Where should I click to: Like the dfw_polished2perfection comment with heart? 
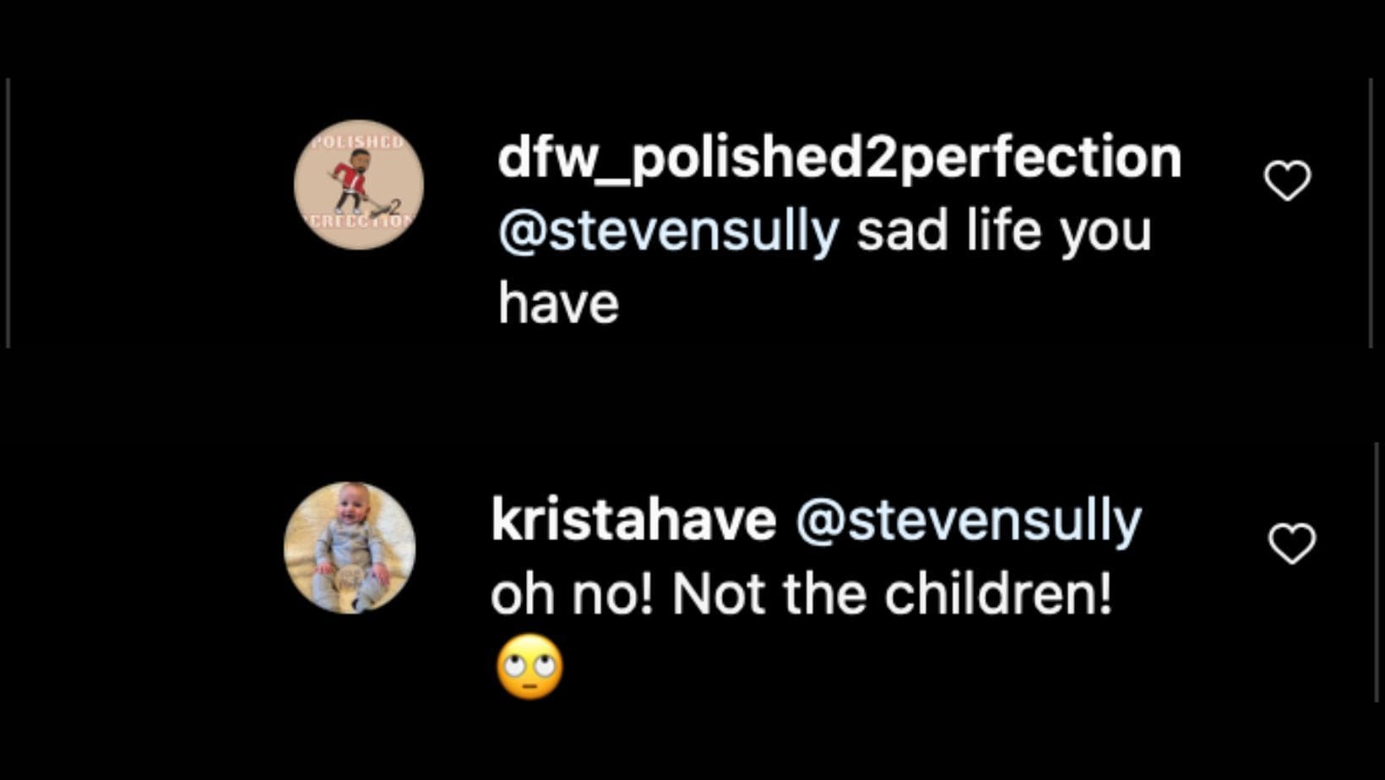pos(1287,181)
